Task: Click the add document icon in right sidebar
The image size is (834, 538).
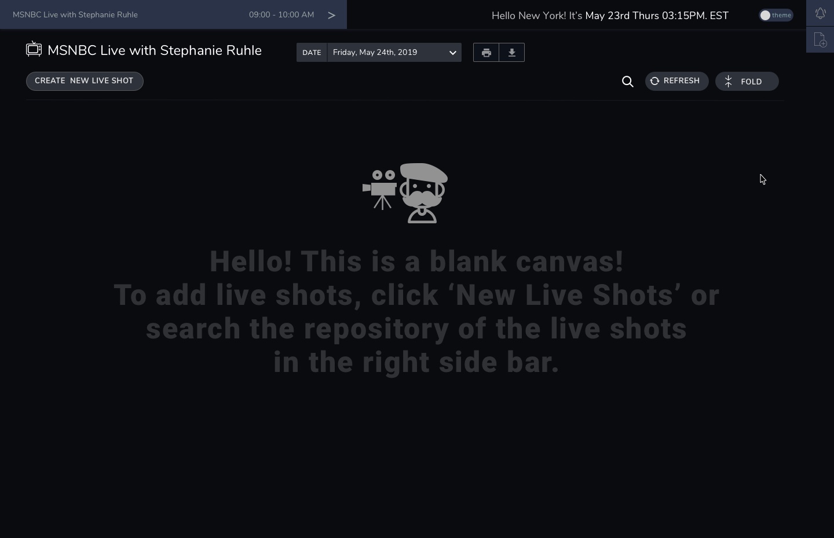Action: point(820,40)
